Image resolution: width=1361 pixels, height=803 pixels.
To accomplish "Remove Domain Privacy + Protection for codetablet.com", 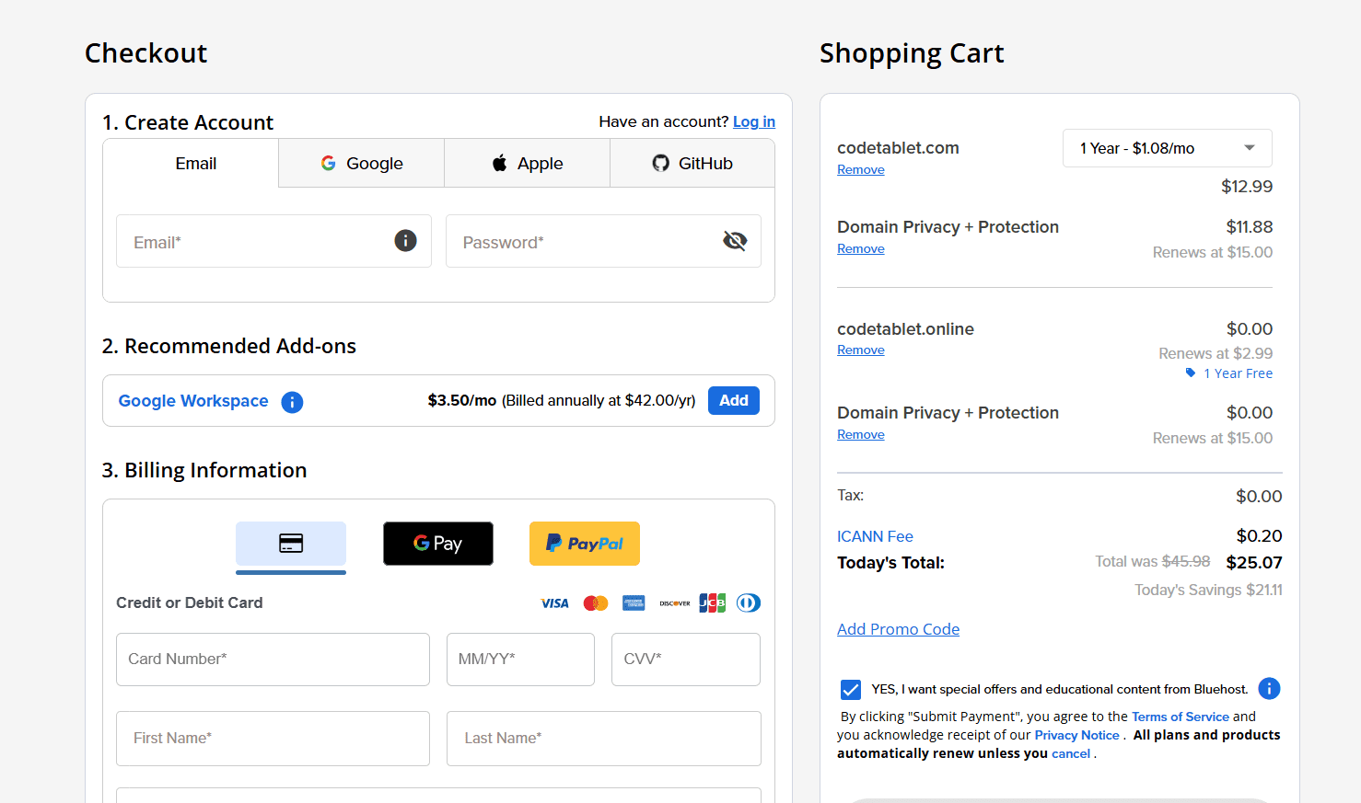I will coord(860,248).
